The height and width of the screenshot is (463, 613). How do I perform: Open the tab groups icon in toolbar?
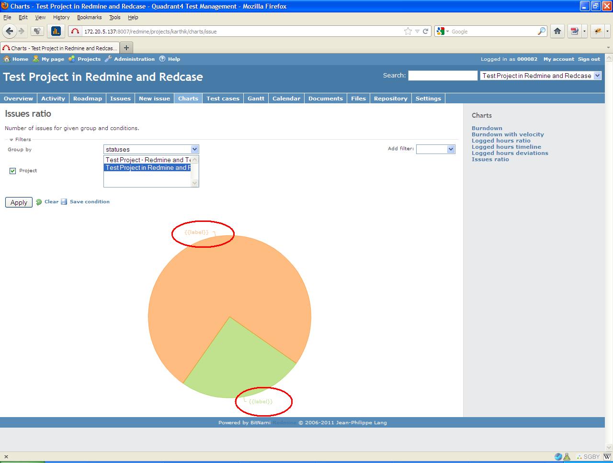[37, 31]
